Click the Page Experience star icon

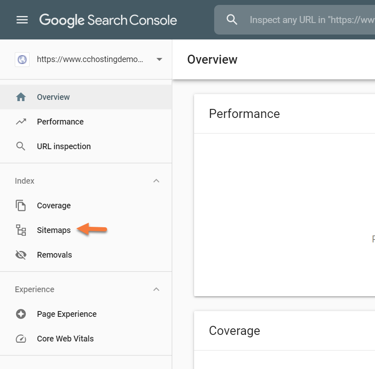click(x=21, y=314)
